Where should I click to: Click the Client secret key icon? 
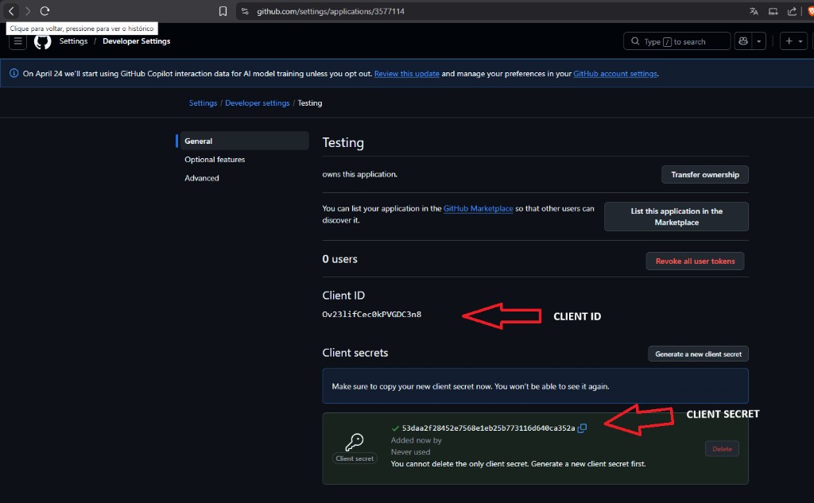355,442
